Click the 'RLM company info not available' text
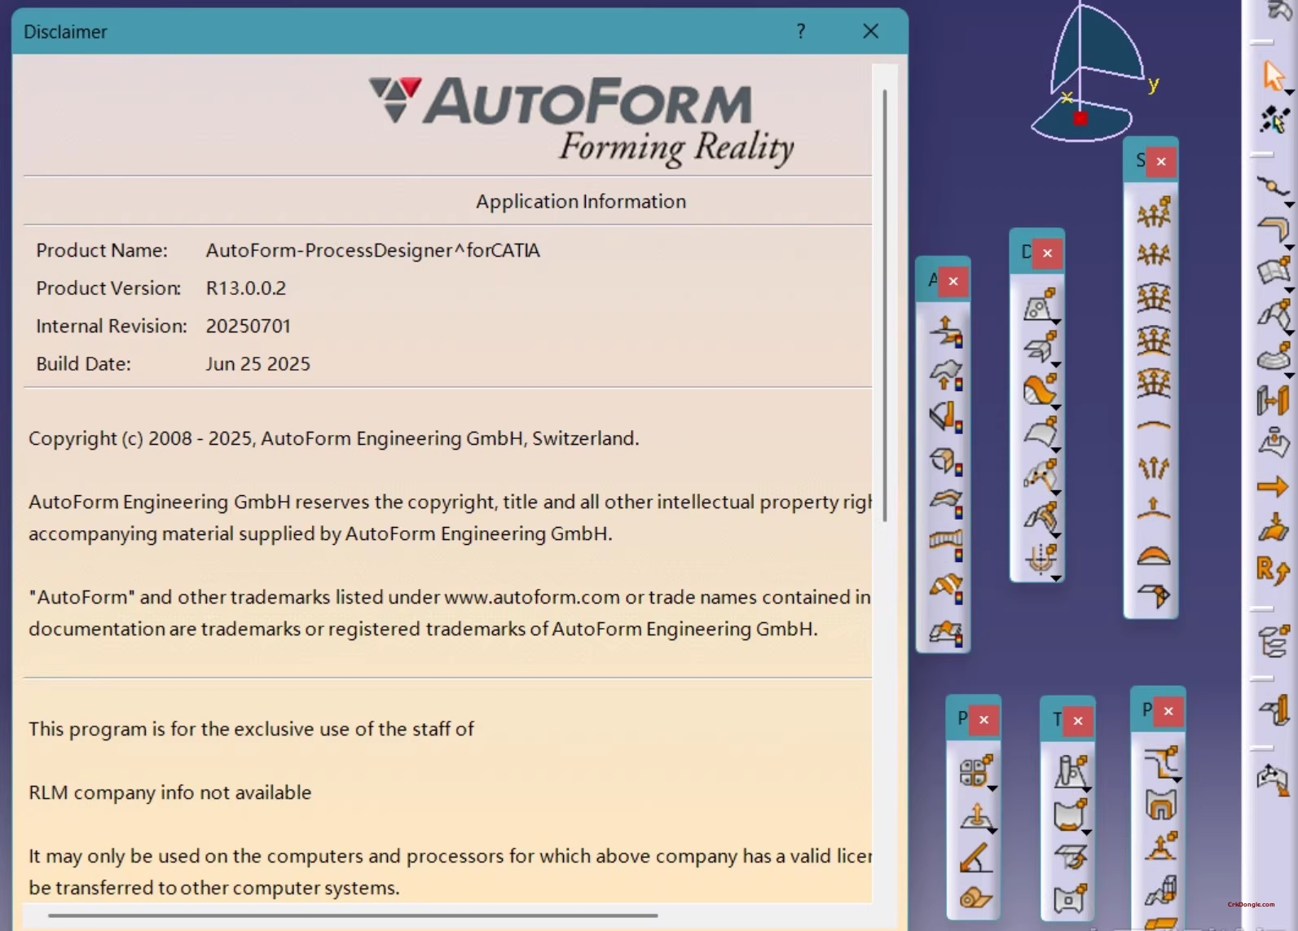The image size is (1298, 931). pos(169,793)
